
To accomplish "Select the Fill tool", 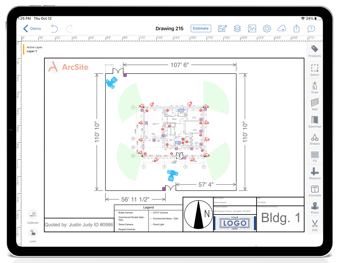I will [x=314, y=156].
